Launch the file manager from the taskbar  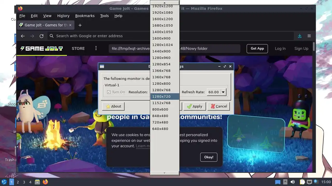[37, 182]
